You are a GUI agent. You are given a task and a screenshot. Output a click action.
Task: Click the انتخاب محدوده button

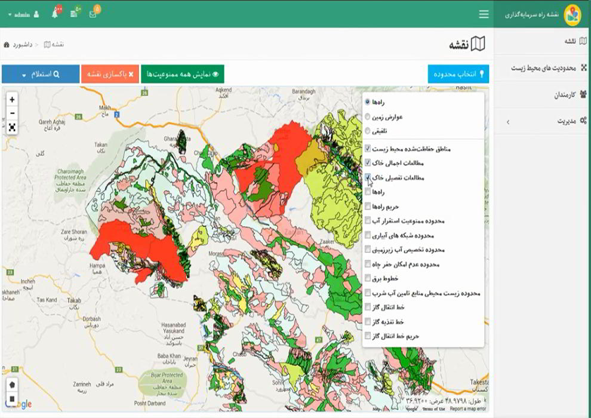click(458, 74)
